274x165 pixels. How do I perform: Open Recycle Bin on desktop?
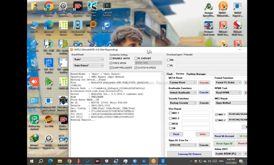tap(34, 65)
